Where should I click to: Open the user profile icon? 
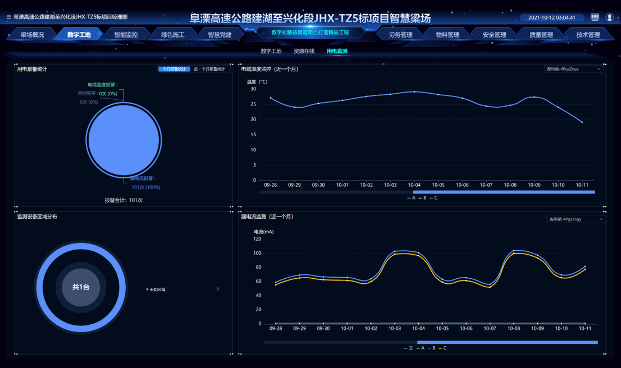click(609, 17)
